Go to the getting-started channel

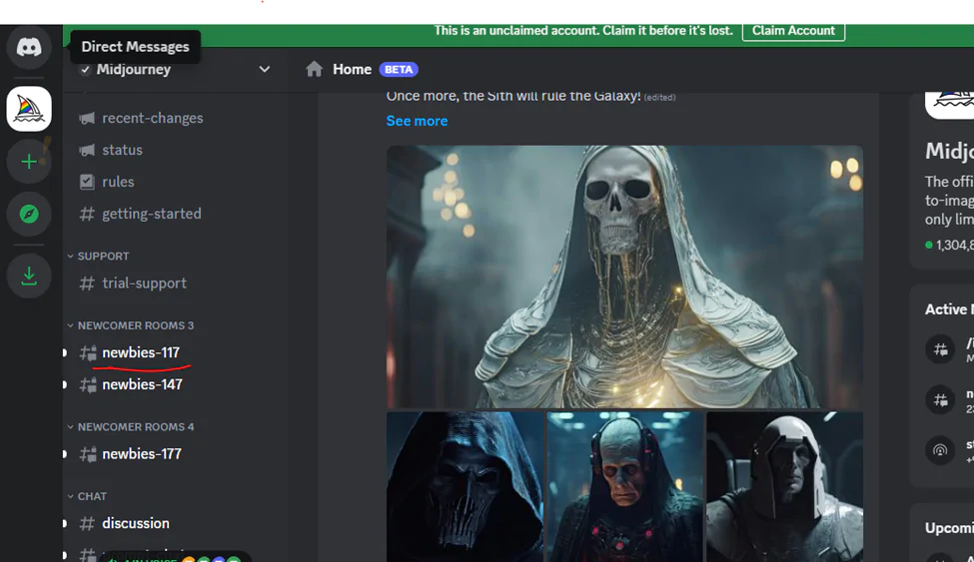[x=151, y=214]
